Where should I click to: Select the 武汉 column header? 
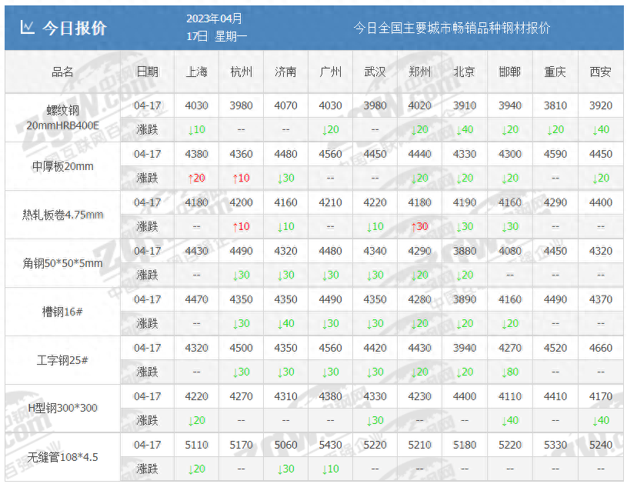(375, 72)
